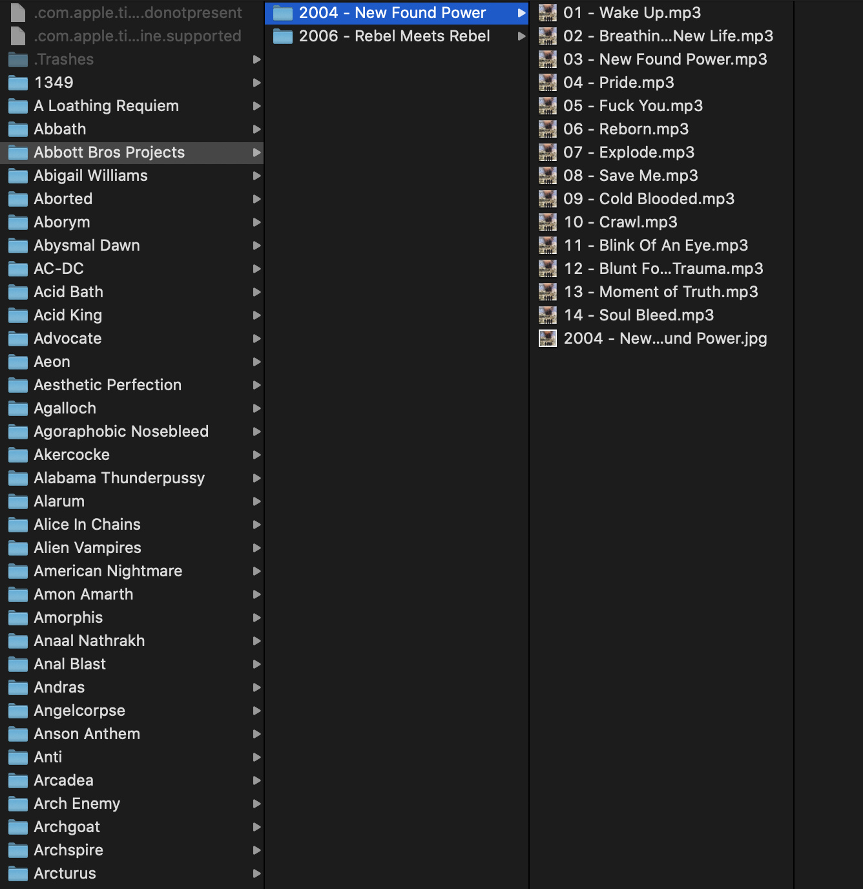
Task: Click the Amon Amarth folder icon
Action: [x=18, y=594]
